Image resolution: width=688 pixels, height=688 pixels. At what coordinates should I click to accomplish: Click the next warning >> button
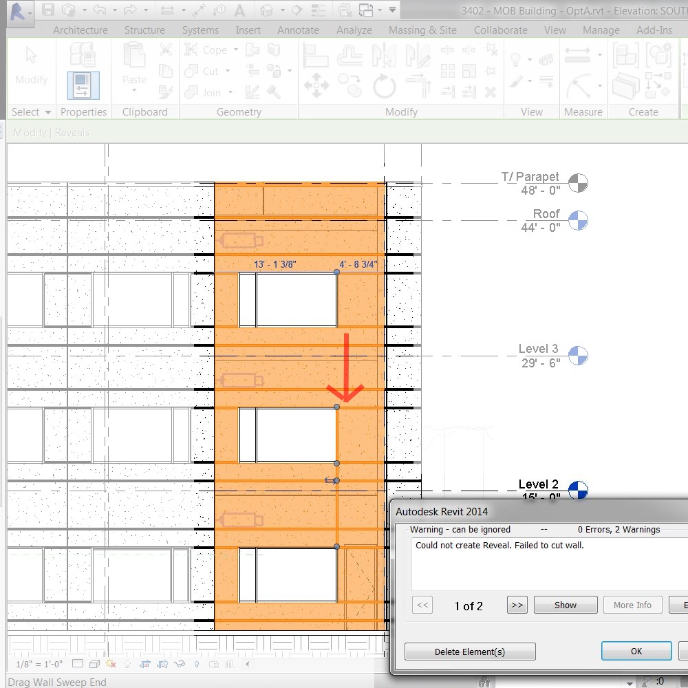pyautogui.click(x=517, y=605)
